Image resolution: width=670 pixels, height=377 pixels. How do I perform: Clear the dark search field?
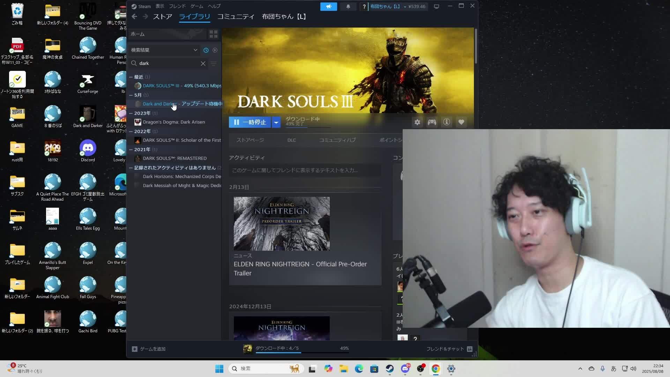(203, 63)
